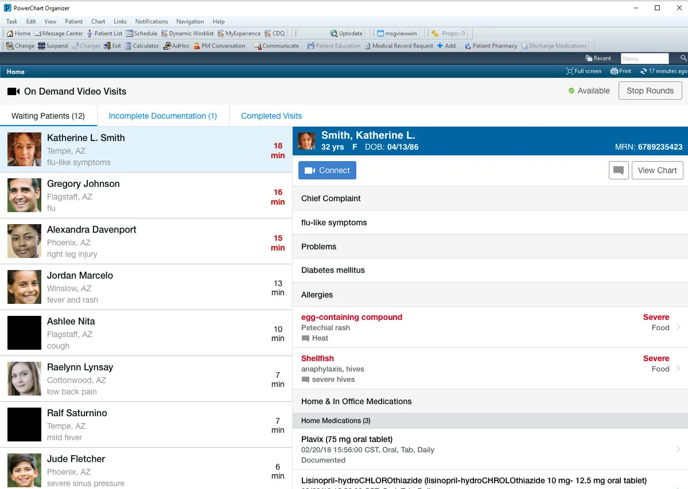Print the current page
The height and width of the screenshot is (489, 688).
pos(621,71)
